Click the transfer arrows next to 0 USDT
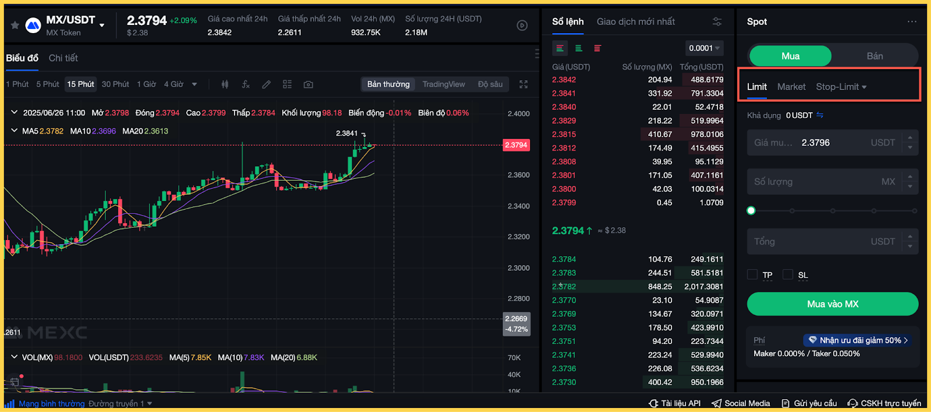931x412 pixels. coord(820,115)
